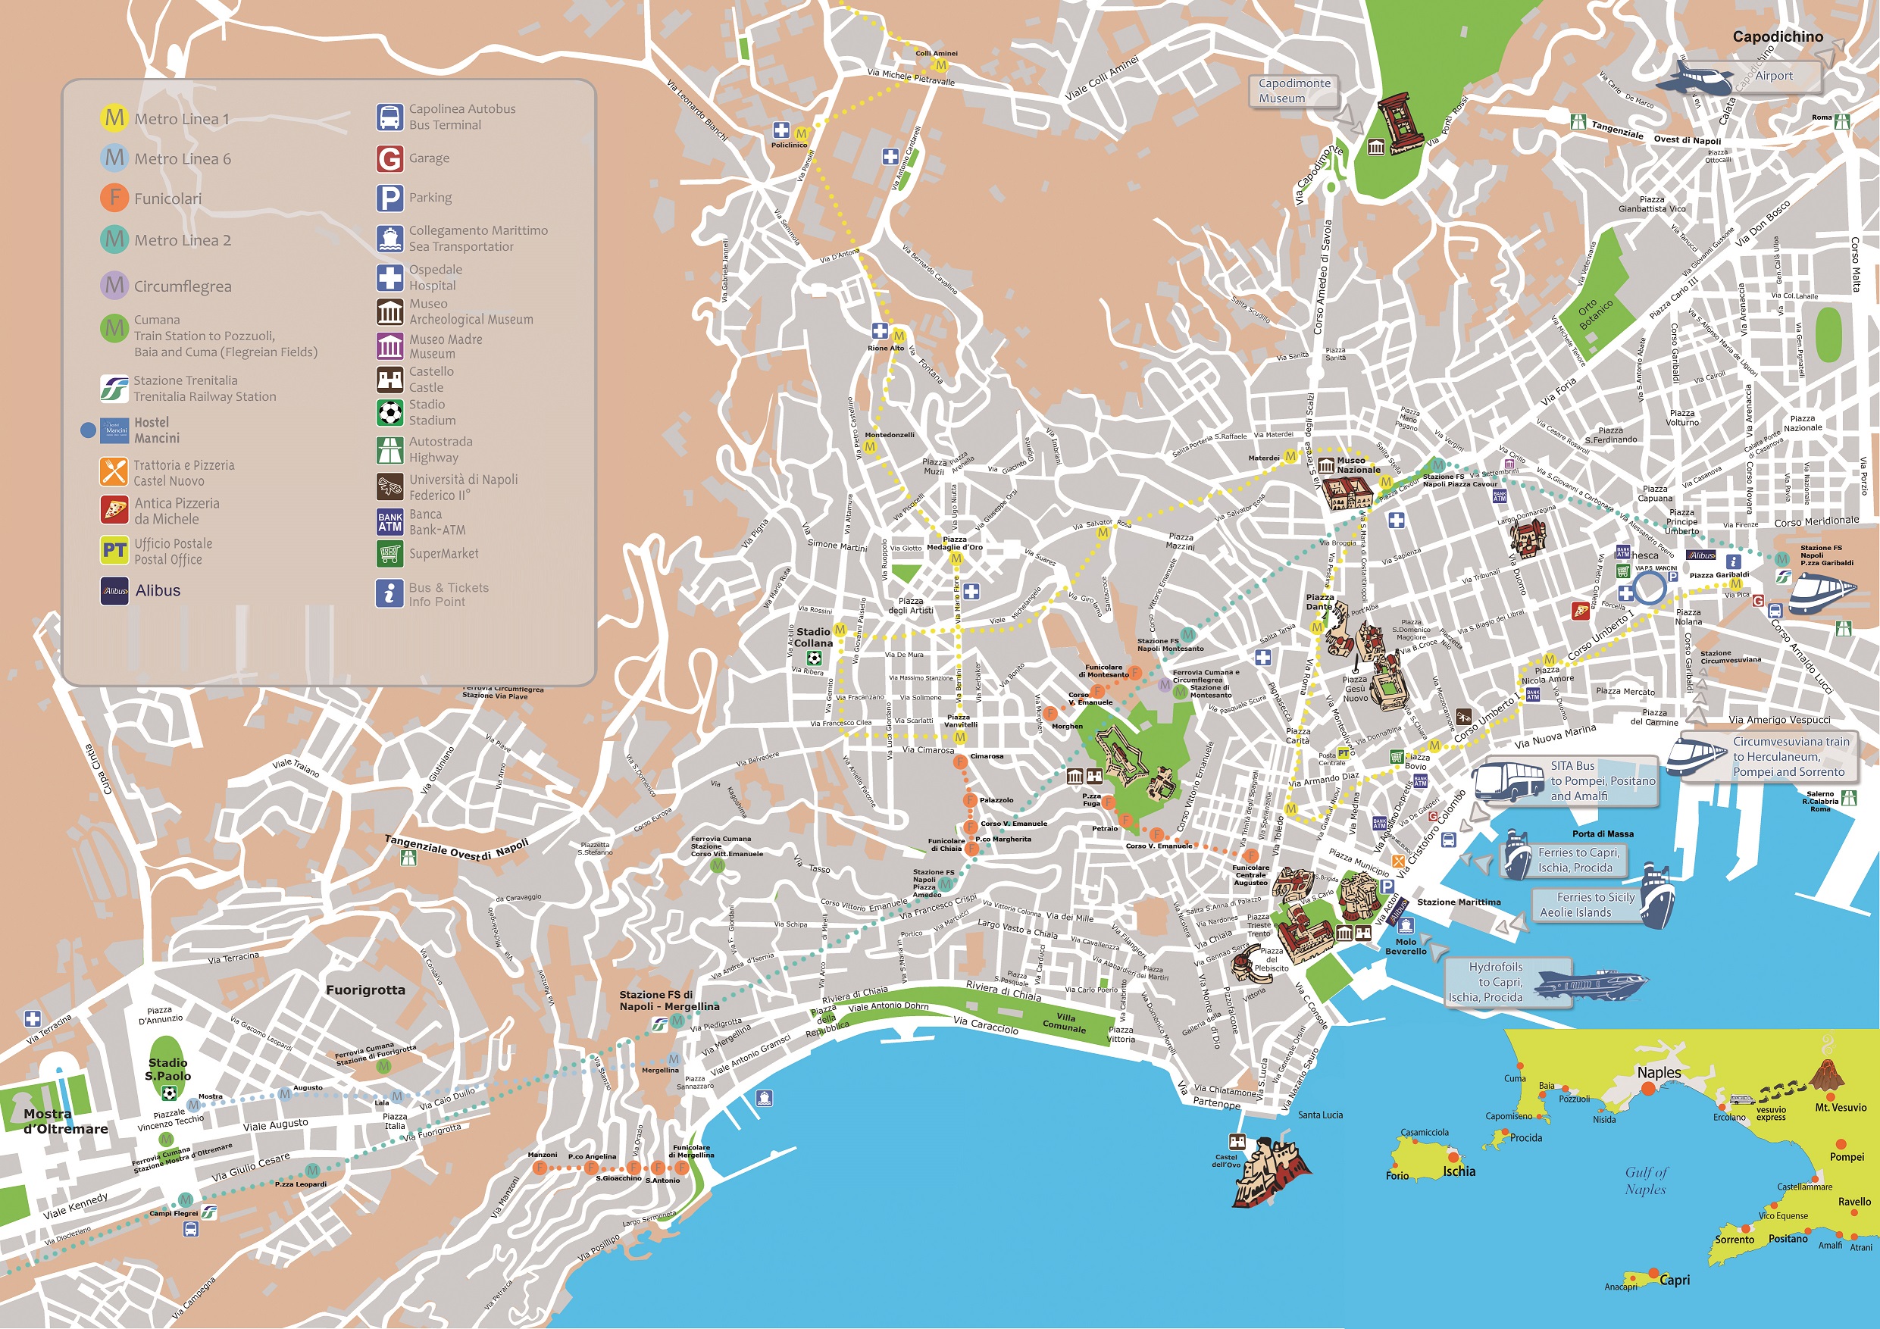Viewport: 1880px width, 1329px height.
Task: Select the Università di Napoli legend icon
Action: click(x=389, y=486)
